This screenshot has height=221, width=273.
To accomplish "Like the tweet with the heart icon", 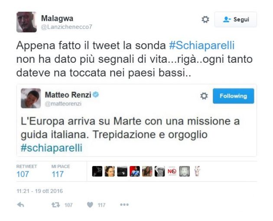I will (x=90, y=205).
